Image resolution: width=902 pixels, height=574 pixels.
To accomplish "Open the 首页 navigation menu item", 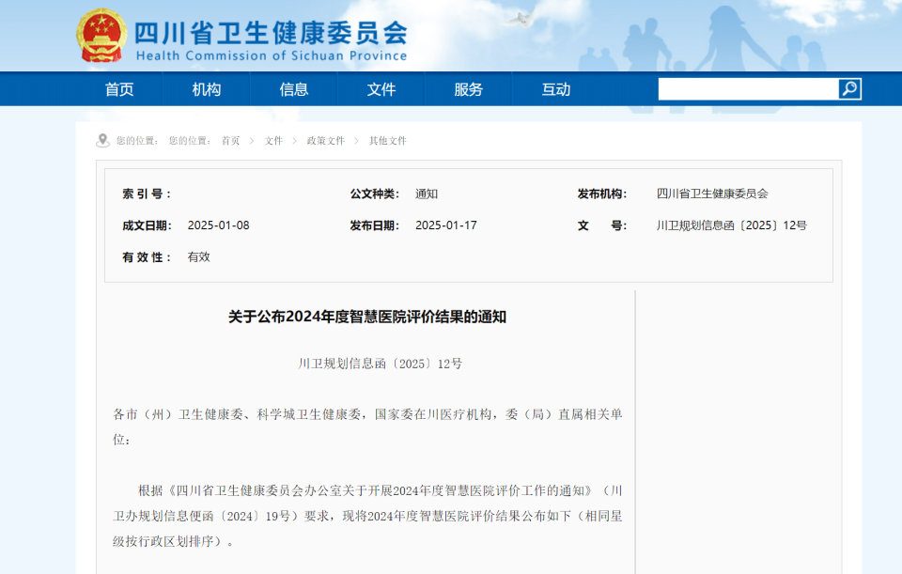I will click(x=119, y=89).
